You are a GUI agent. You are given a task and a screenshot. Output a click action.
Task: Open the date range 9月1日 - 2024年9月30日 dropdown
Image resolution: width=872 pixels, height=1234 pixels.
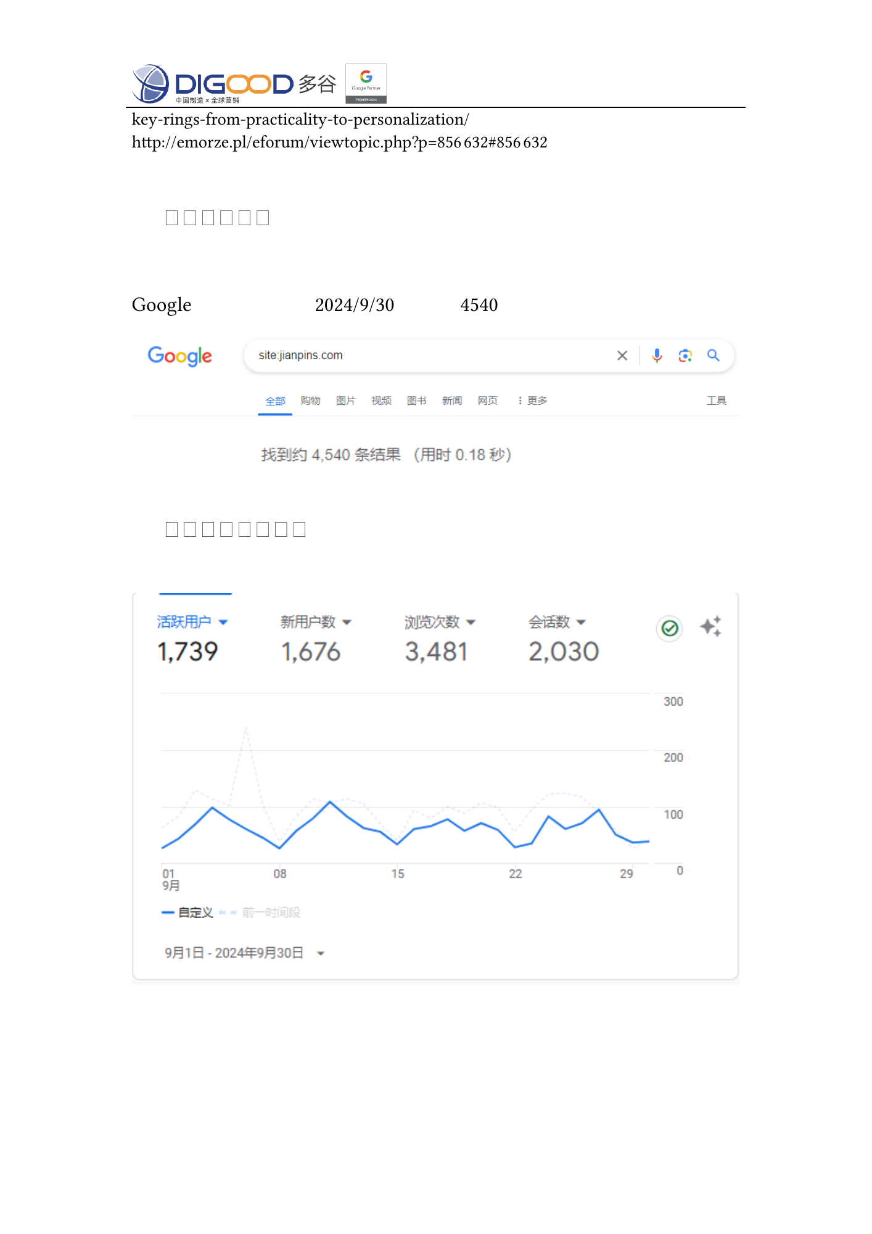245,953
